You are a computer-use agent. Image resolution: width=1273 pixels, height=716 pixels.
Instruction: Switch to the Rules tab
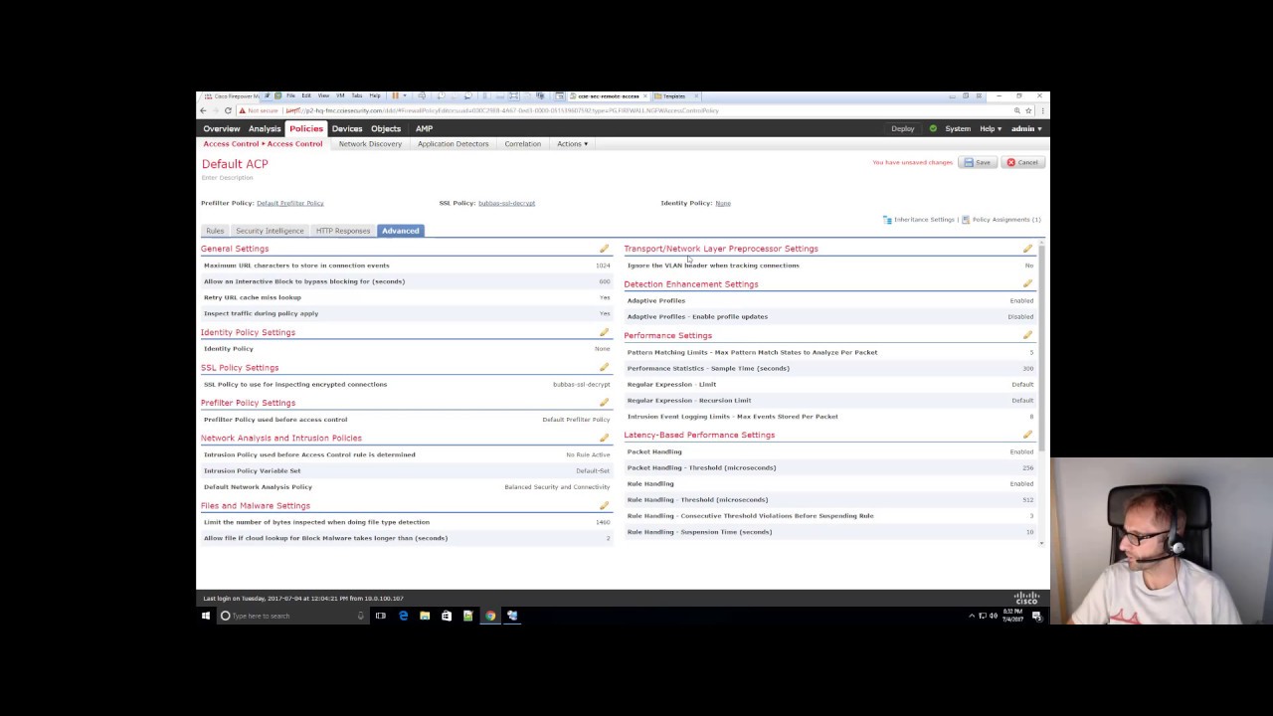pos(215,231)
